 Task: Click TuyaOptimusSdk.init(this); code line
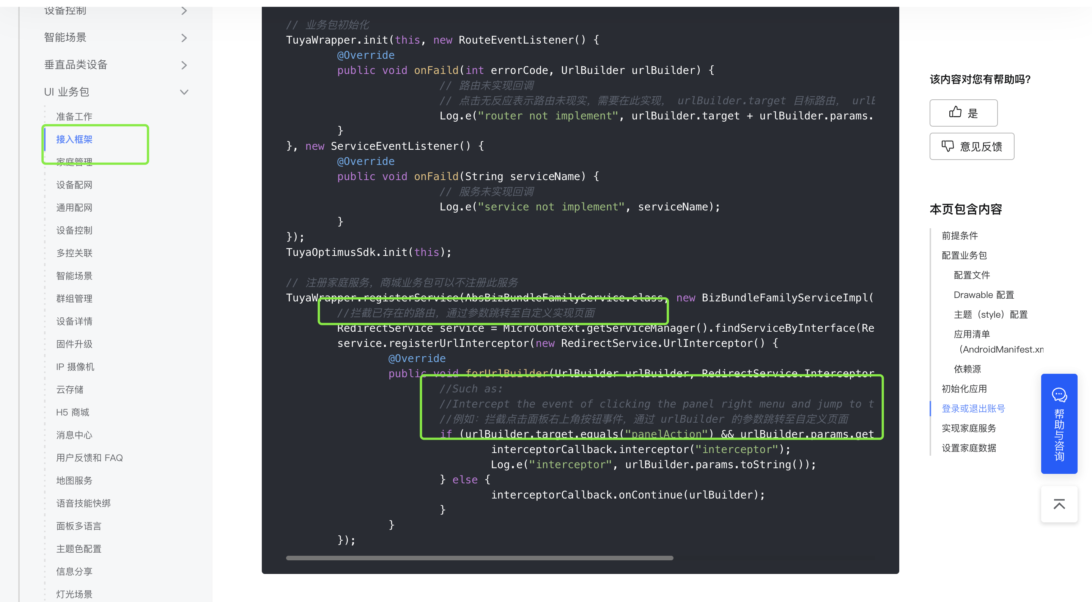pos(369,252)
